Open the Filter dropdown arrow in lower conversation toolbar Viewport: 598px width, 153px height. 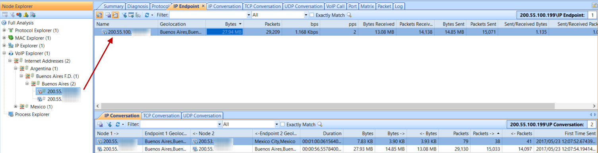[219, 124]
